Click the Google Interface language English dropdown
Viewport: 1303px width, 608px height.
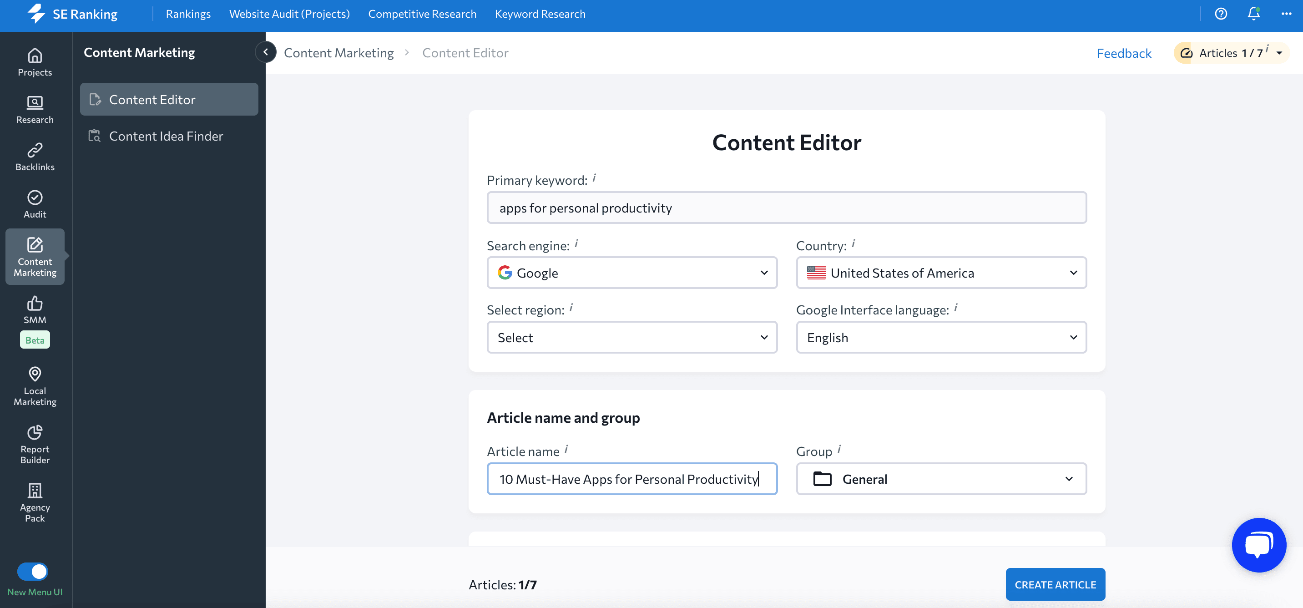pos(941,337)
